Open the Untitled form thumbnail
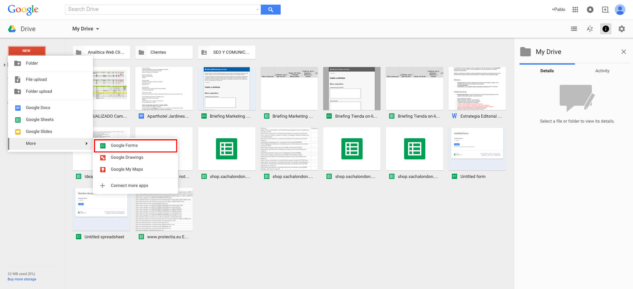The height and width of the screenshot is (289, 633). pos(477,149)
